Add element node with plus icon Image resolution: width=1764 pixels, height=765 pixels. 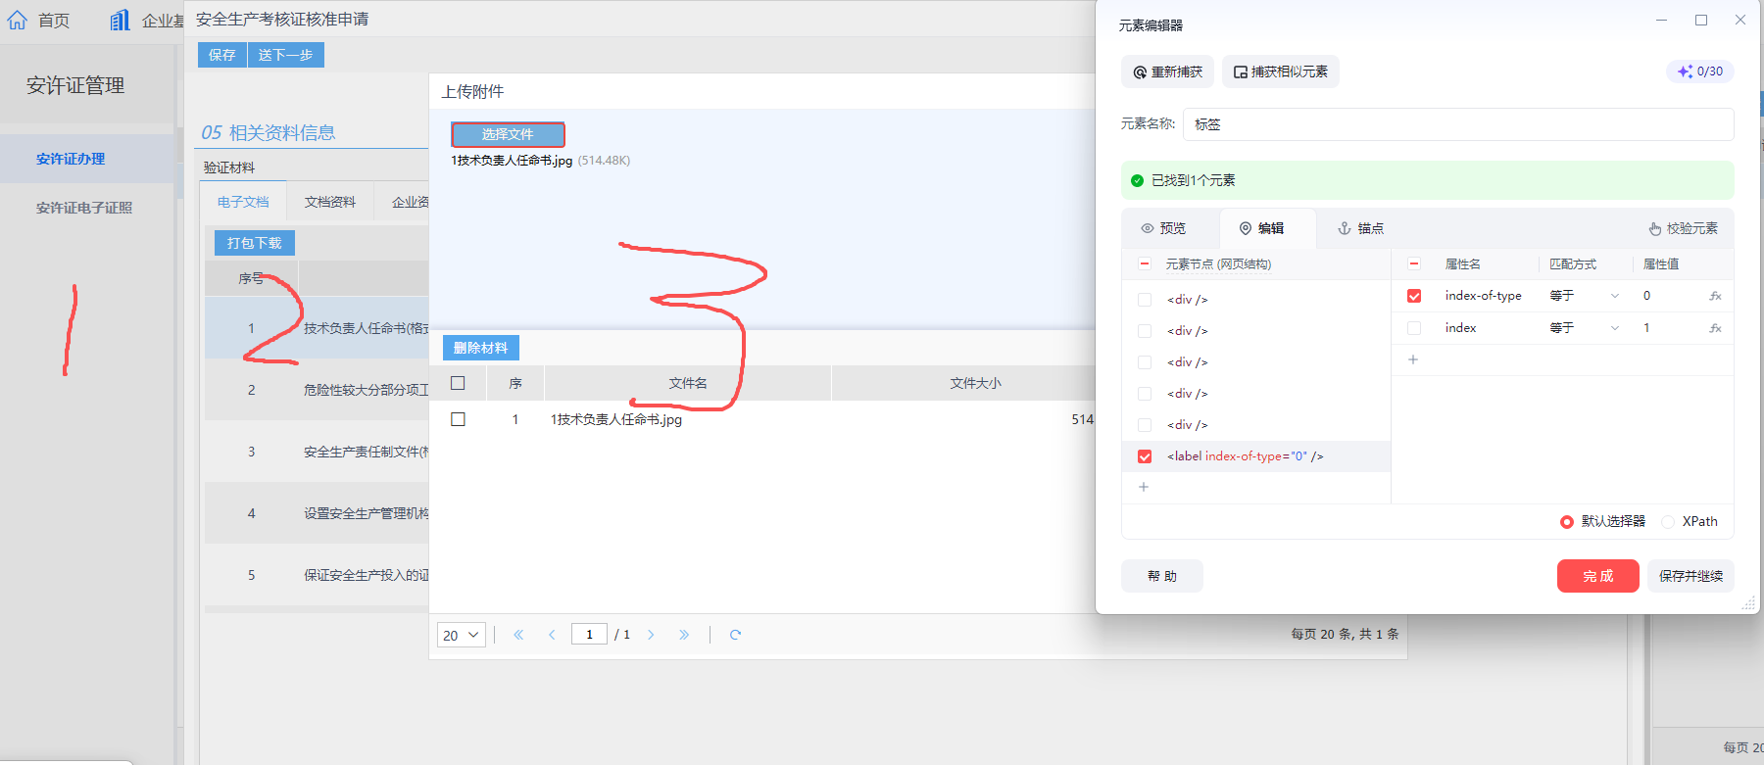[1144, 487]
